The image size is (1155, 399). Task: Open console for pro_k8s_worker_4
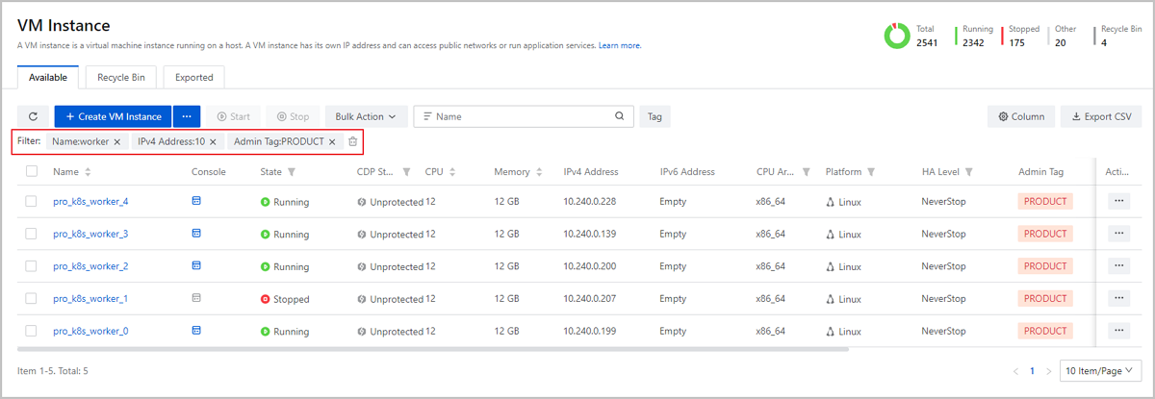point(196,201)
